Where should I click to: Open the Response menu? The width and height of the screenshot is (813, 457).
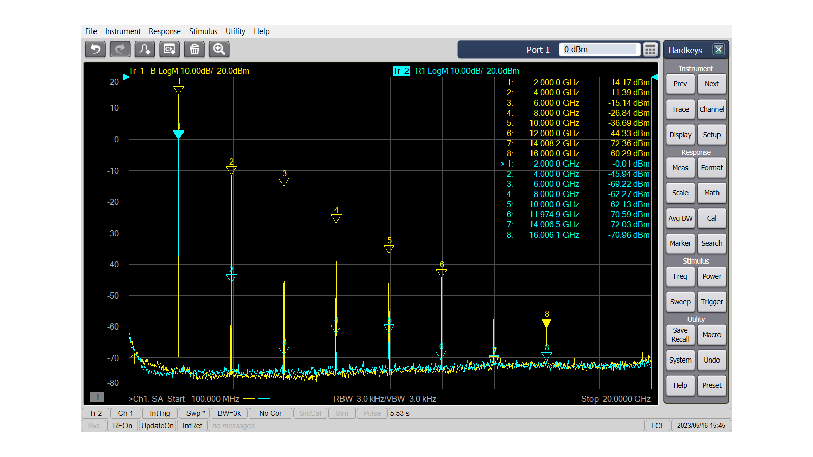point(164,31)
